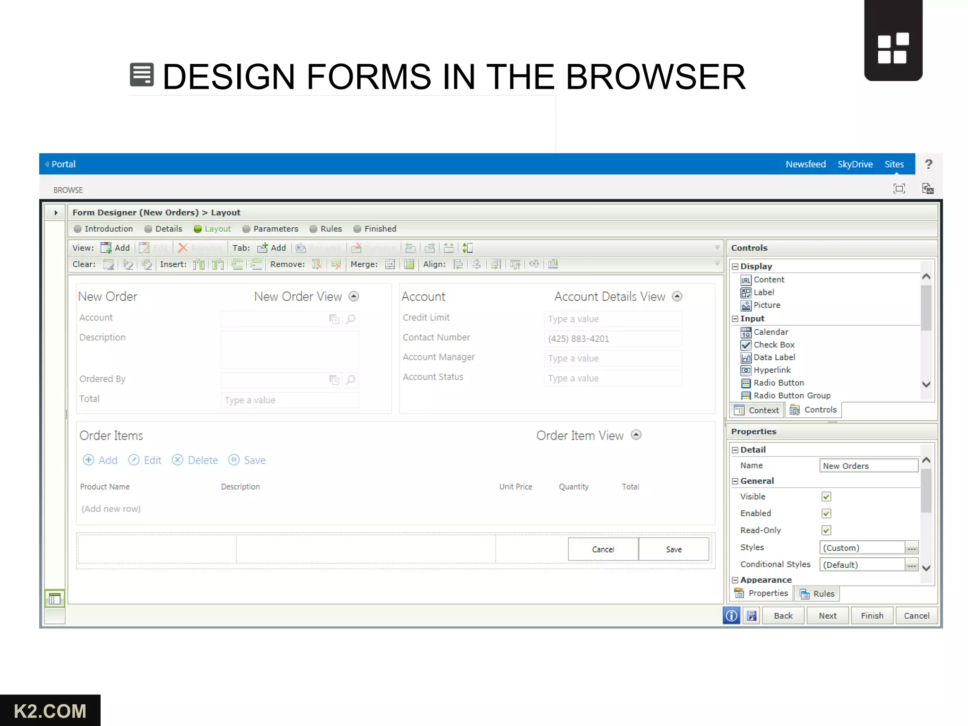Open the BROWSE ribbon tab
The height and width of the screenshot is (726, 968).
coord(68,190)
